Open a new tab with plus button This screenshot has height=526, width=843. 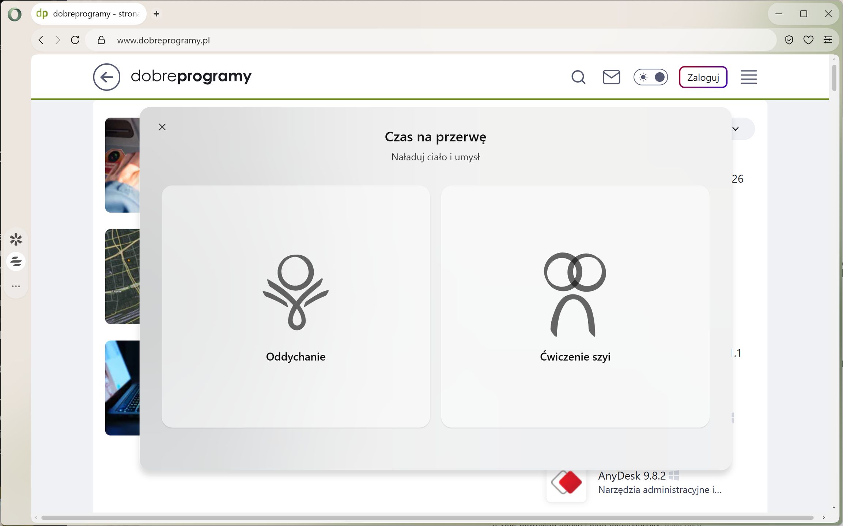pos(156,14)
